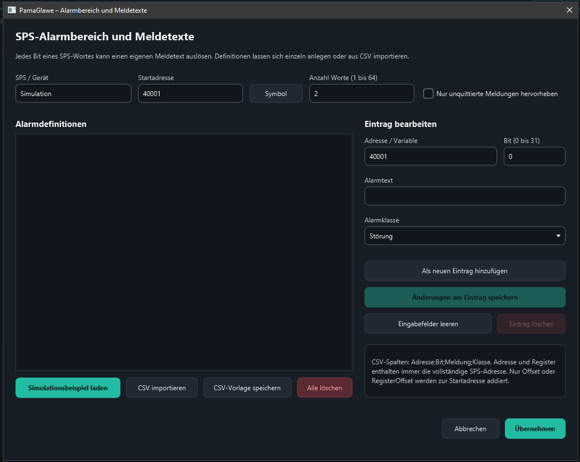Click into the empty Alarmtext field
Viewport: 580px width, 462px height.
[465, 196]
